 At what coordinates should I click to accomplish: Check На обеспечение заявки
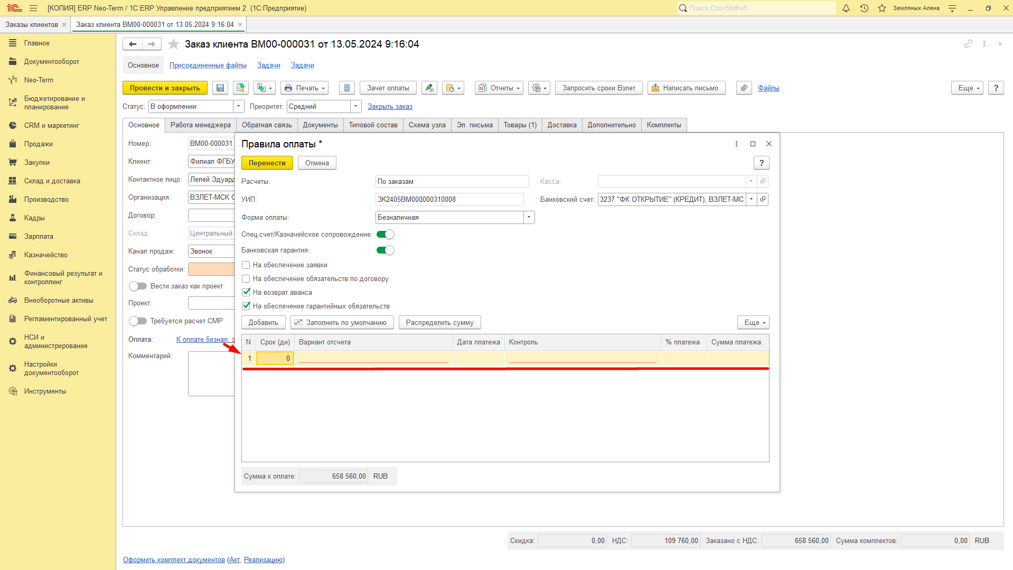[x=246, y=265]
